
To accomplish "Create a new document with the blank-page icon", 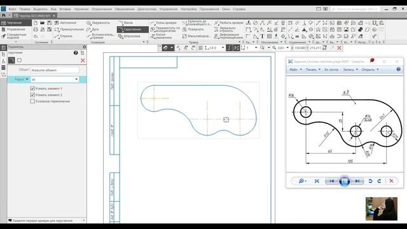I will (x=36, y=23).
